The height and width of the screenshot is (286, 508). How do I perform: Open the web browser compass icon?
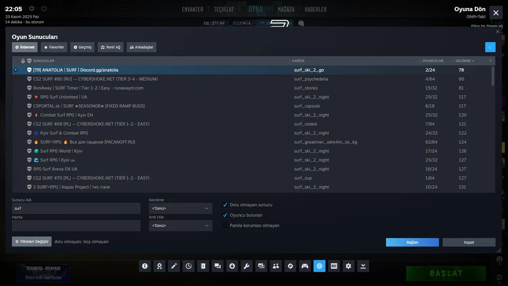(x=290, y=266)
